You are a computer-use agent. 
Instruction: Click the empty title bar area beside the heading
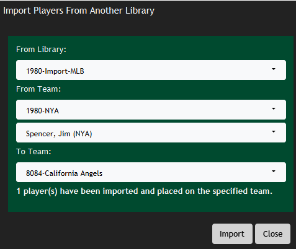(223, 11)
